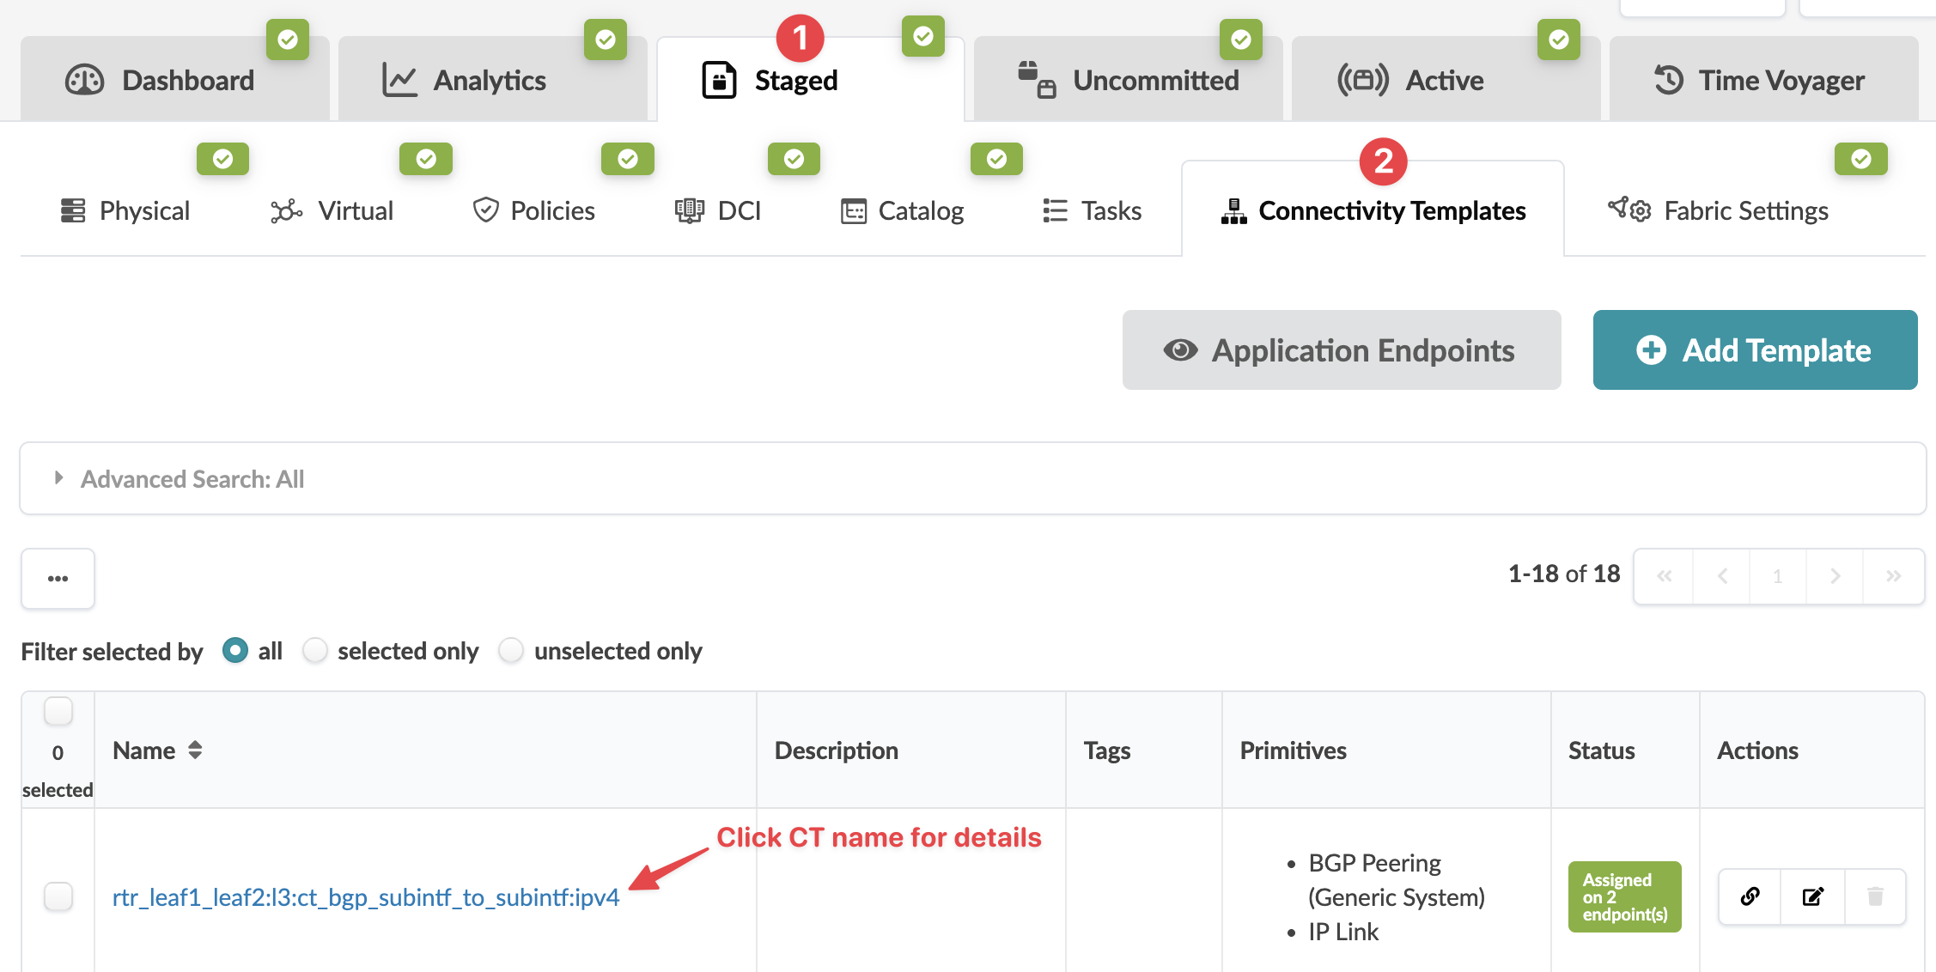The image size is (1936, 972).
Task: Go to next page arrow in pagination
Action: tap(1835, 576)
